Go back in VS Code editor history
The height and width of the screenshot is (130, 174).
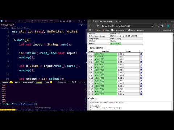pos(20,21)
